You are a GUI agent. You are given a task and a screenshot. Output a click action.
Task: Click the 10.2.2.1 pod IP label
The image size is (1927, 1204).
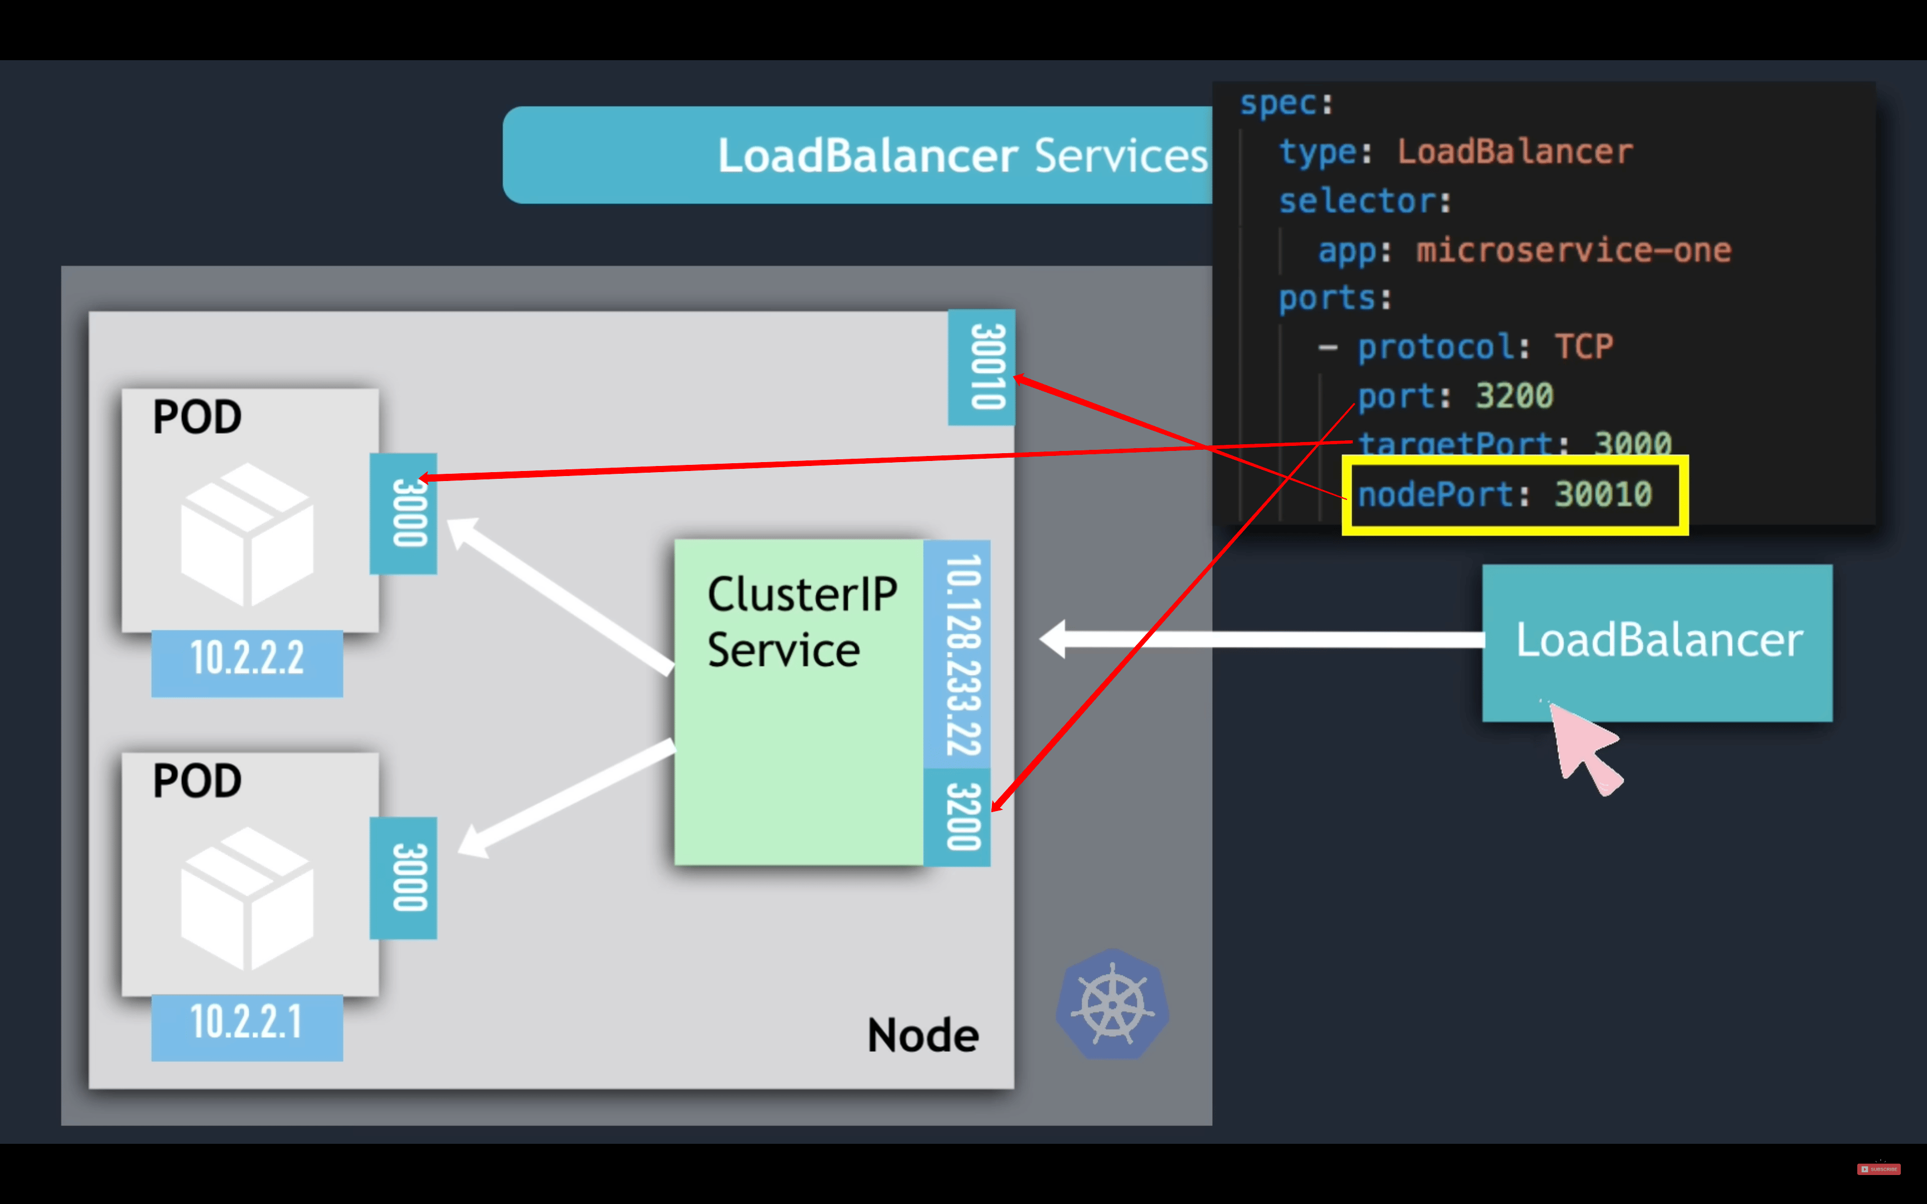(x=247, y=1027)
